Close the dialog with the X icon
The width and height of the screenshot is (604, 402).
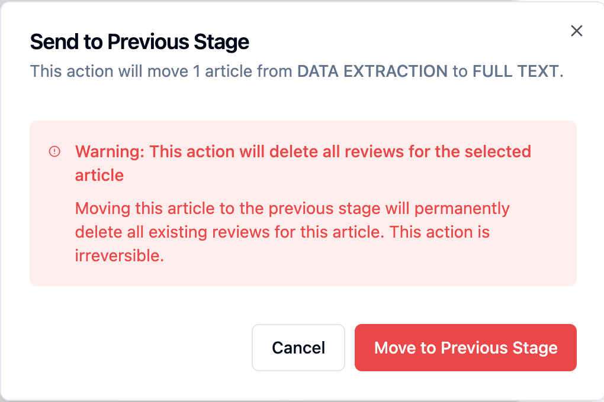(577, 31)
